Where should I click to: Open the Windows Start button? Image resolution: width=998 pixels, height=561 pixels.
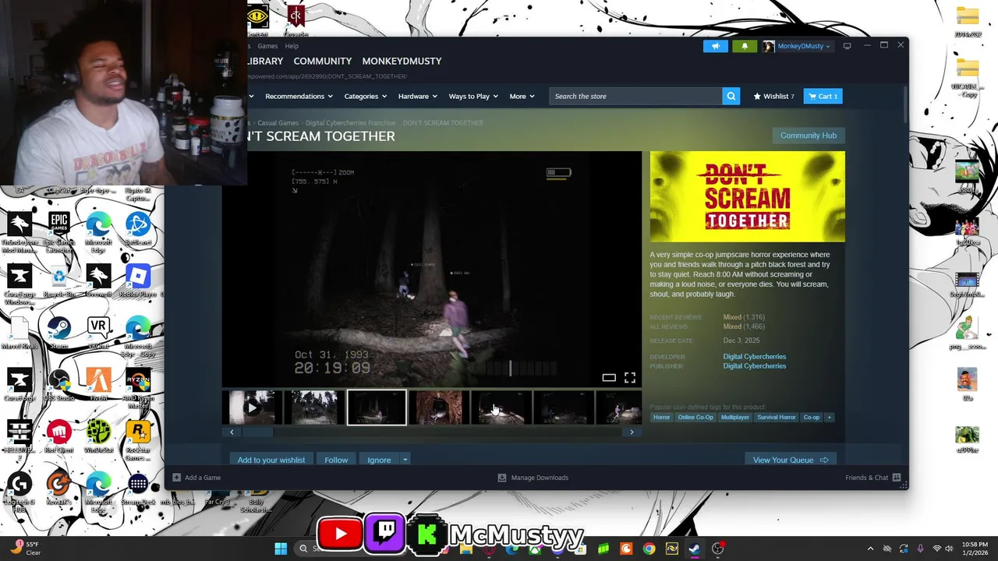tap(281, 549)
